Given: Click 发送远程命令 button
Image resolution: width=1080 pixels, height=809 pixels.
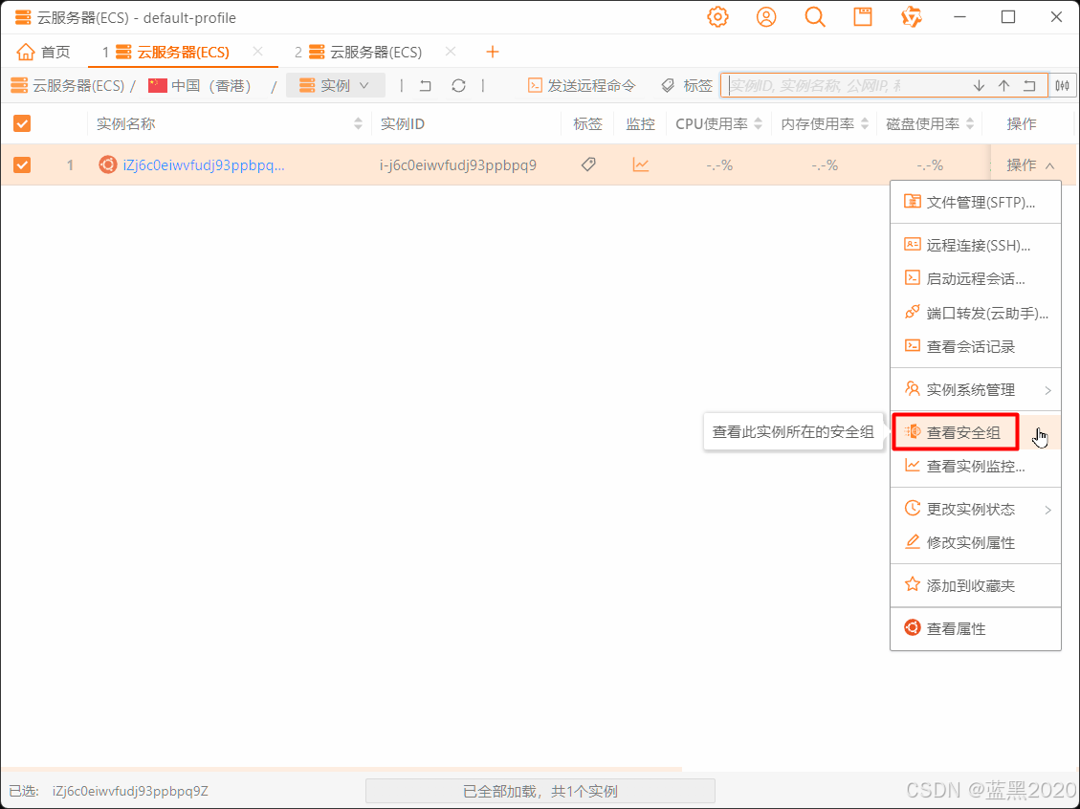Looking at the screenshot, I should 582,85.
